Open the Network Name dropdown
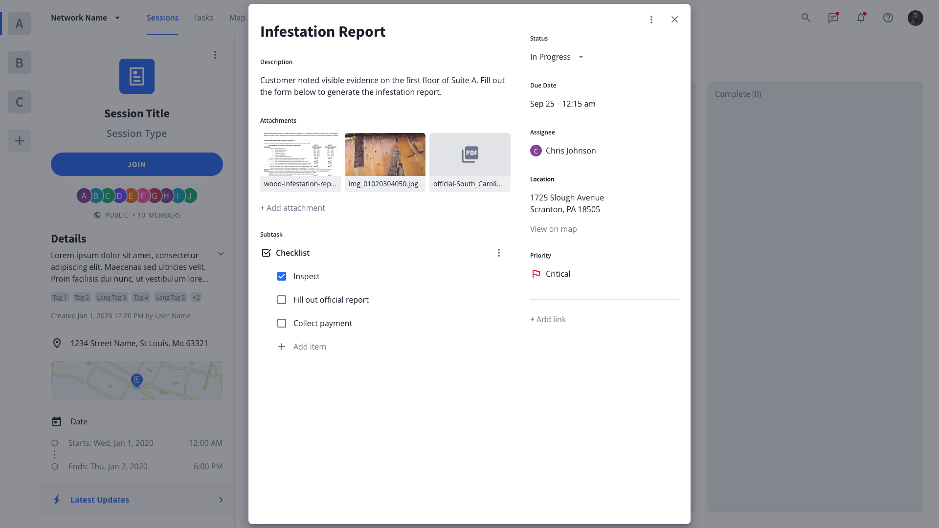 [x=86, y=18]
